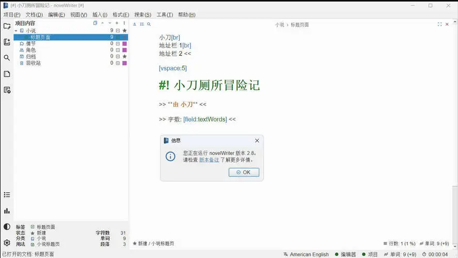Open the 工具(T) menu

(165, 15)
